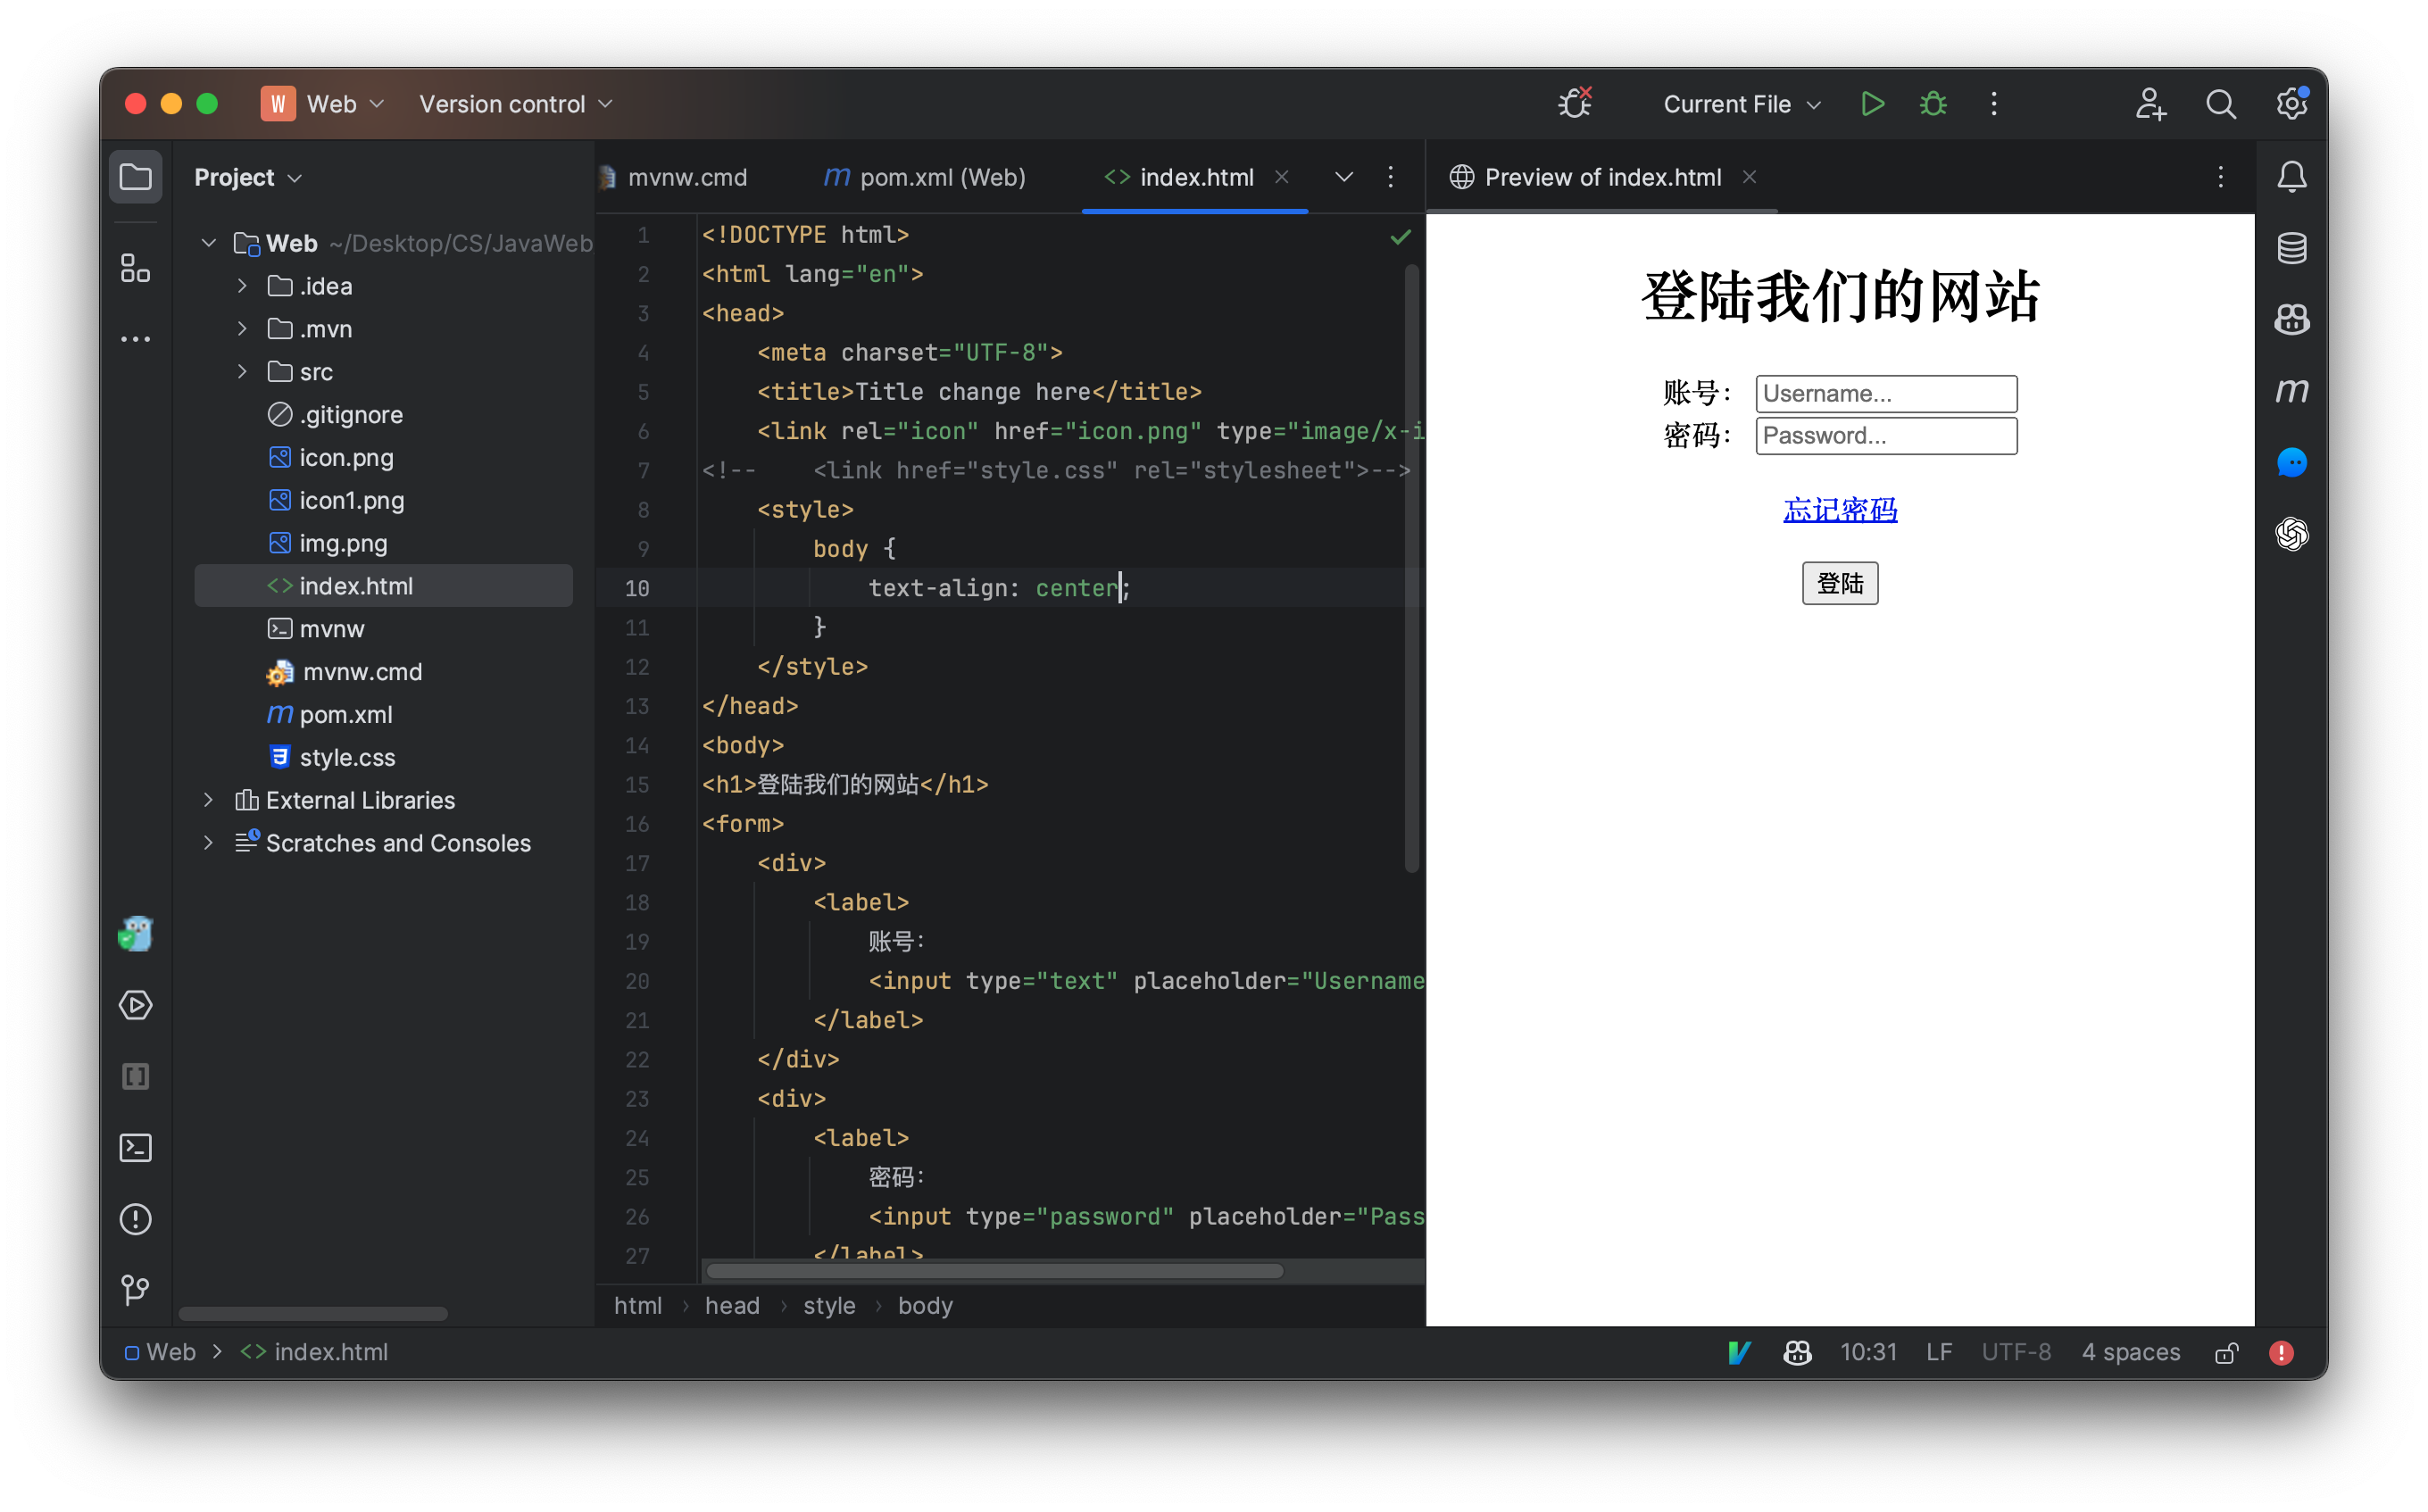Open the Maven tool window

coord(2291,390)
